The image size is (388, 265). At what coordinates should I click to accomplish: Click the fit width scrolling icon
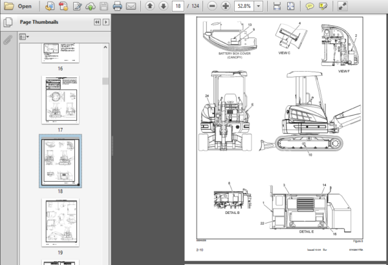point(277,6)
